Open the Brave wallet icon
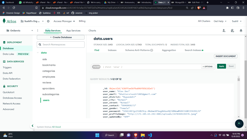This screenshot has width=247, height=139. (238, 8)
